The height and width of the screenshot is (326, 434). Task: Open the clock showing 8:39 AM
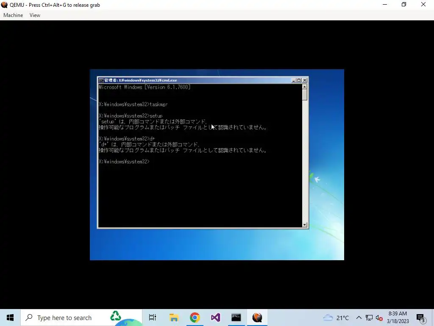tap(398, 318)
